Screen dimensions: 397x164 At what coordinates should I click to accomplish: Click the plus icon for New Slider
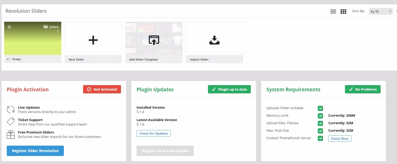[x=93, y=40]
